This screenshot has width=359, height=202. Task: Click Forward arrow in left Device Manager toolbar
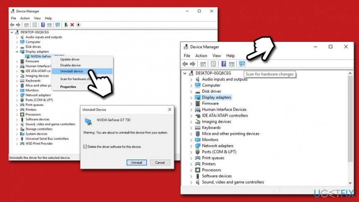[x=18, y=25]
